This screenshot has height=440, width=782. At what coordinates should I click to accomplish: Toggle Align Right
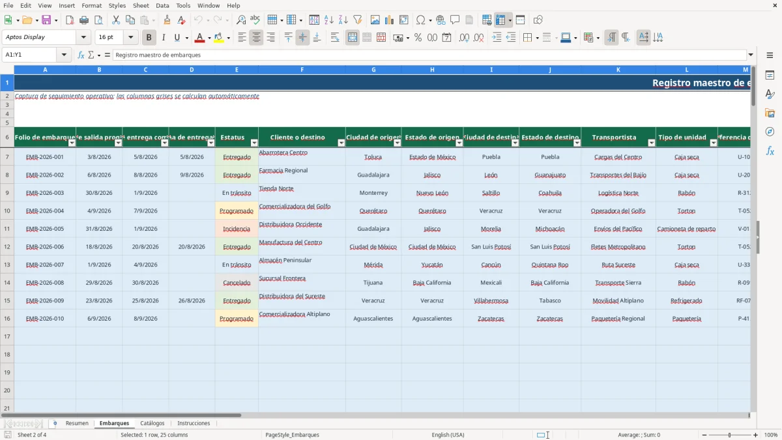270,38
